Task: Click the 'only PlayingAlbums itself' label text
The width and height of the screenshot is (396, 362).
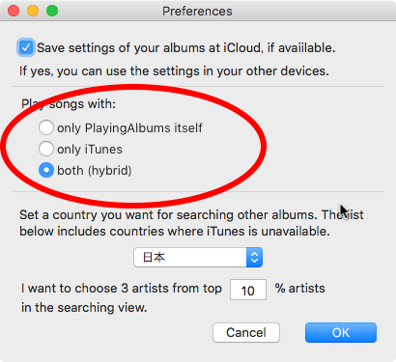Action: coord(129,128)
